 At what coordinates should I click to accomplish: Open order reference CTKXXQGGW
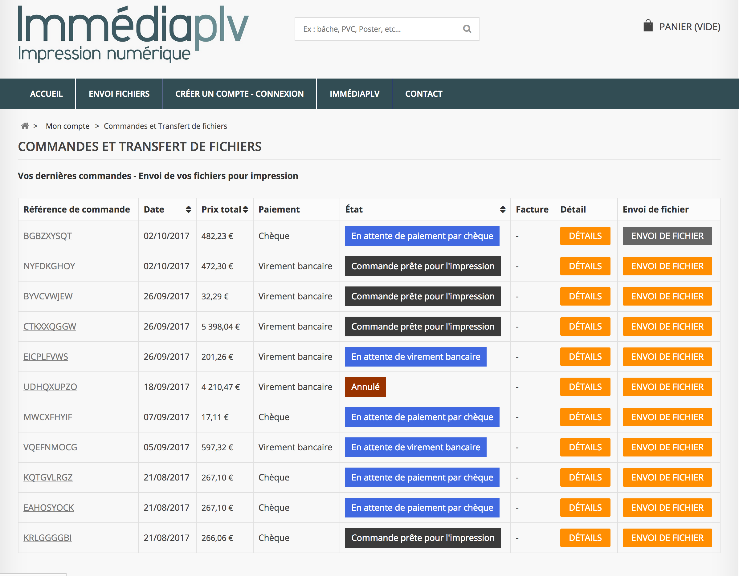[50, 327]
